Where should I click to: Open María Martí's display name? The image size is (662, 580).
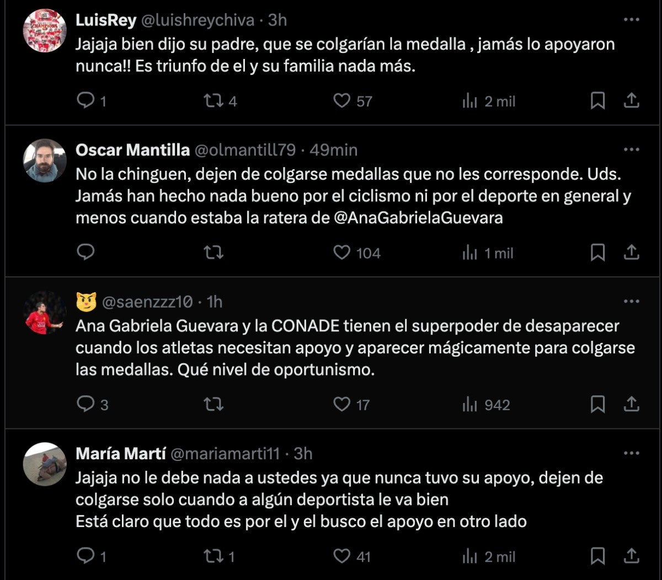[120, 453]
